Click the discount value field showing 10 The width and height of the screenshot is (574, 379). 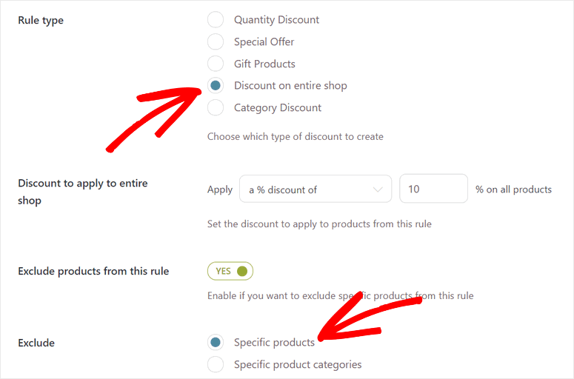[x=433, y=189]
